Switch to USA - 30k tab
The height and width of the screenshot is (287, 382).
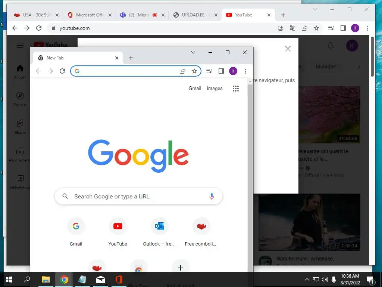click(36, 15)
